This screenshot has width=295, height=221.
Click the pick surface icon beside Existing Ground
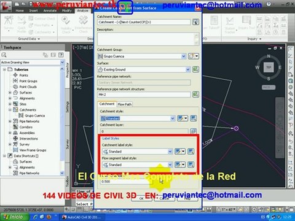[x=195, y=69]
